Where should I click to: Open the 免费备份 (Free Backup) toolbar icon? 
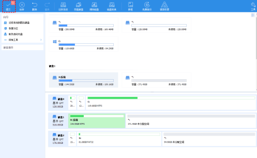point(147,6)
